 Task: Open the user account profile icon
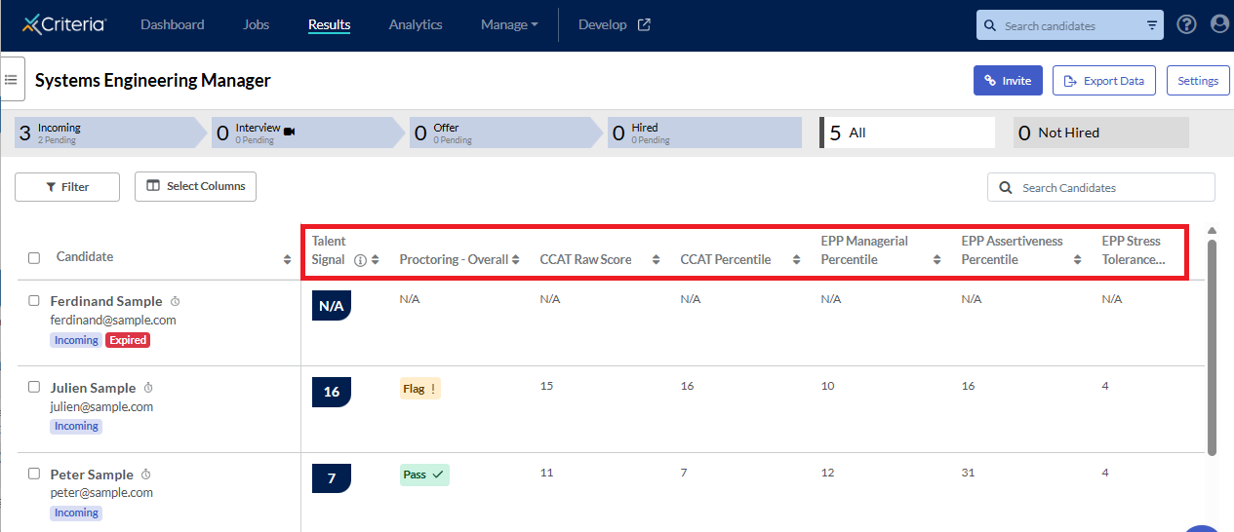pyautogui.click(x=1219, y=25)
